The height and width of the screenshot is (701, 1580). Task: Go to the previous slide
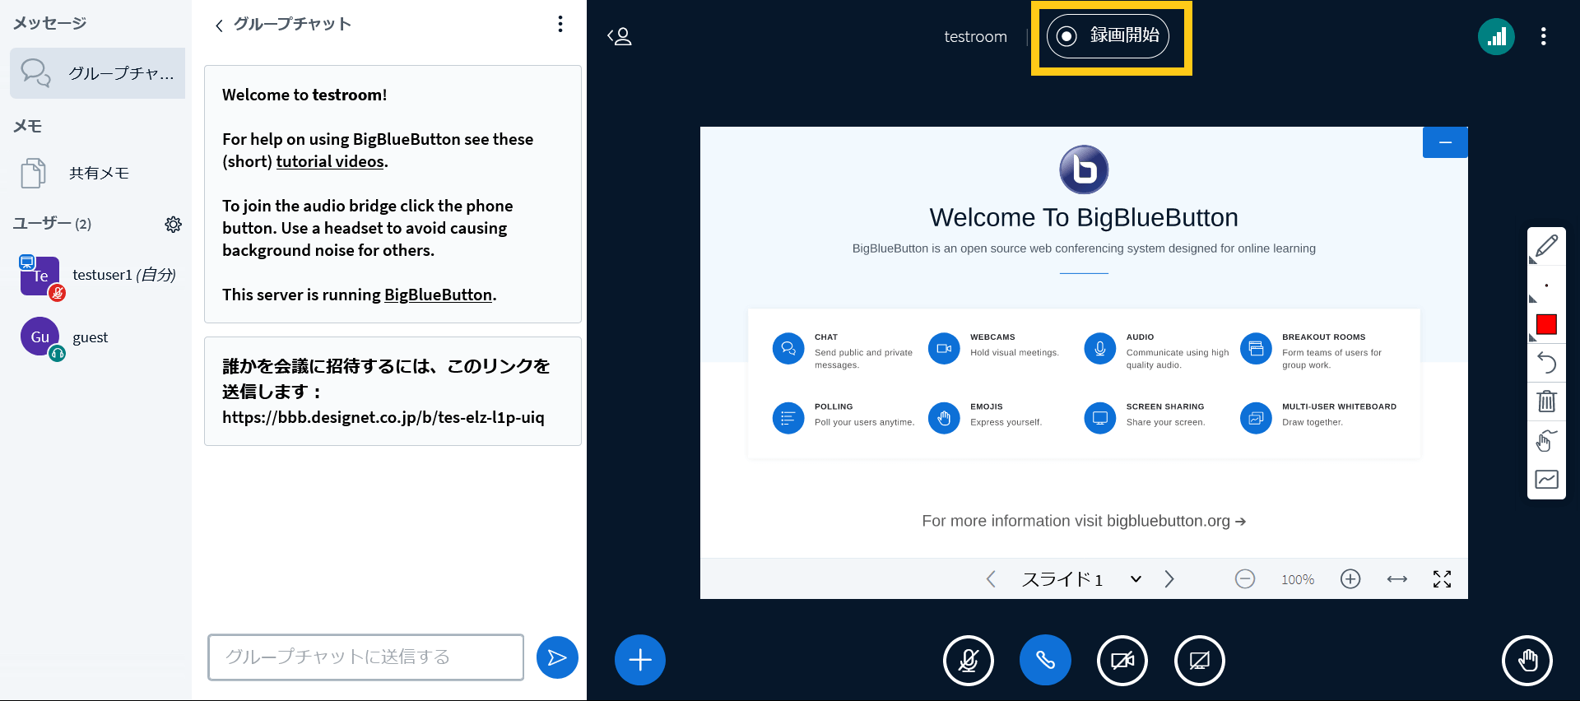pyautogui.click(x=991, y=579)
